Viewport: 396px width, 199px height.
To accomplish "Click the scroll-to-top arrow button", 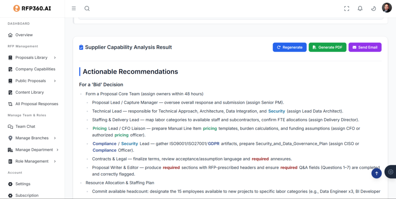I will [377, 174].
